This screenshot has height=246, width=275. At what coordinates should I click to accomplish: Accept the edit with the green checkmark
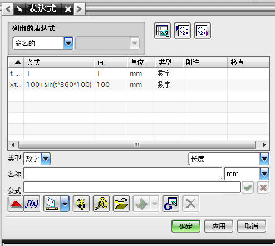tap(248, 187)
